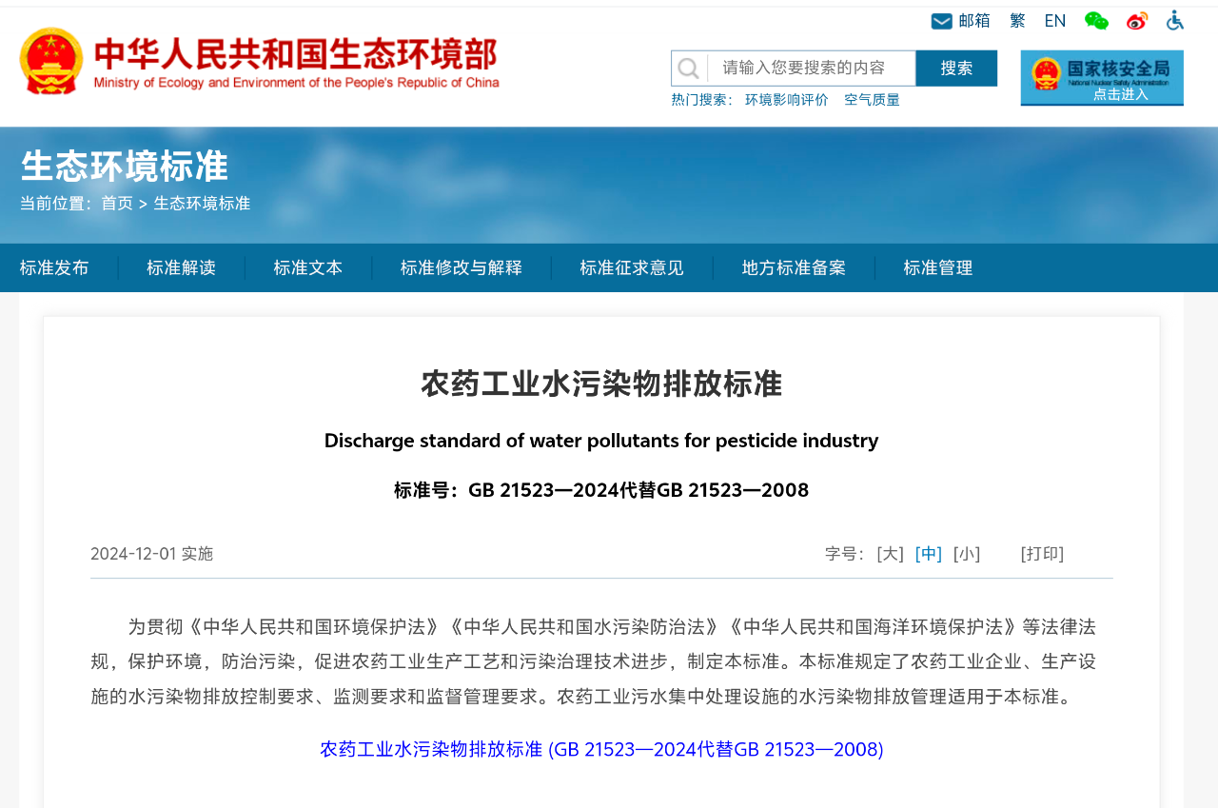1218x808 pixels.
Task: Set font size to small [小]
Action: tap(967, 554)
